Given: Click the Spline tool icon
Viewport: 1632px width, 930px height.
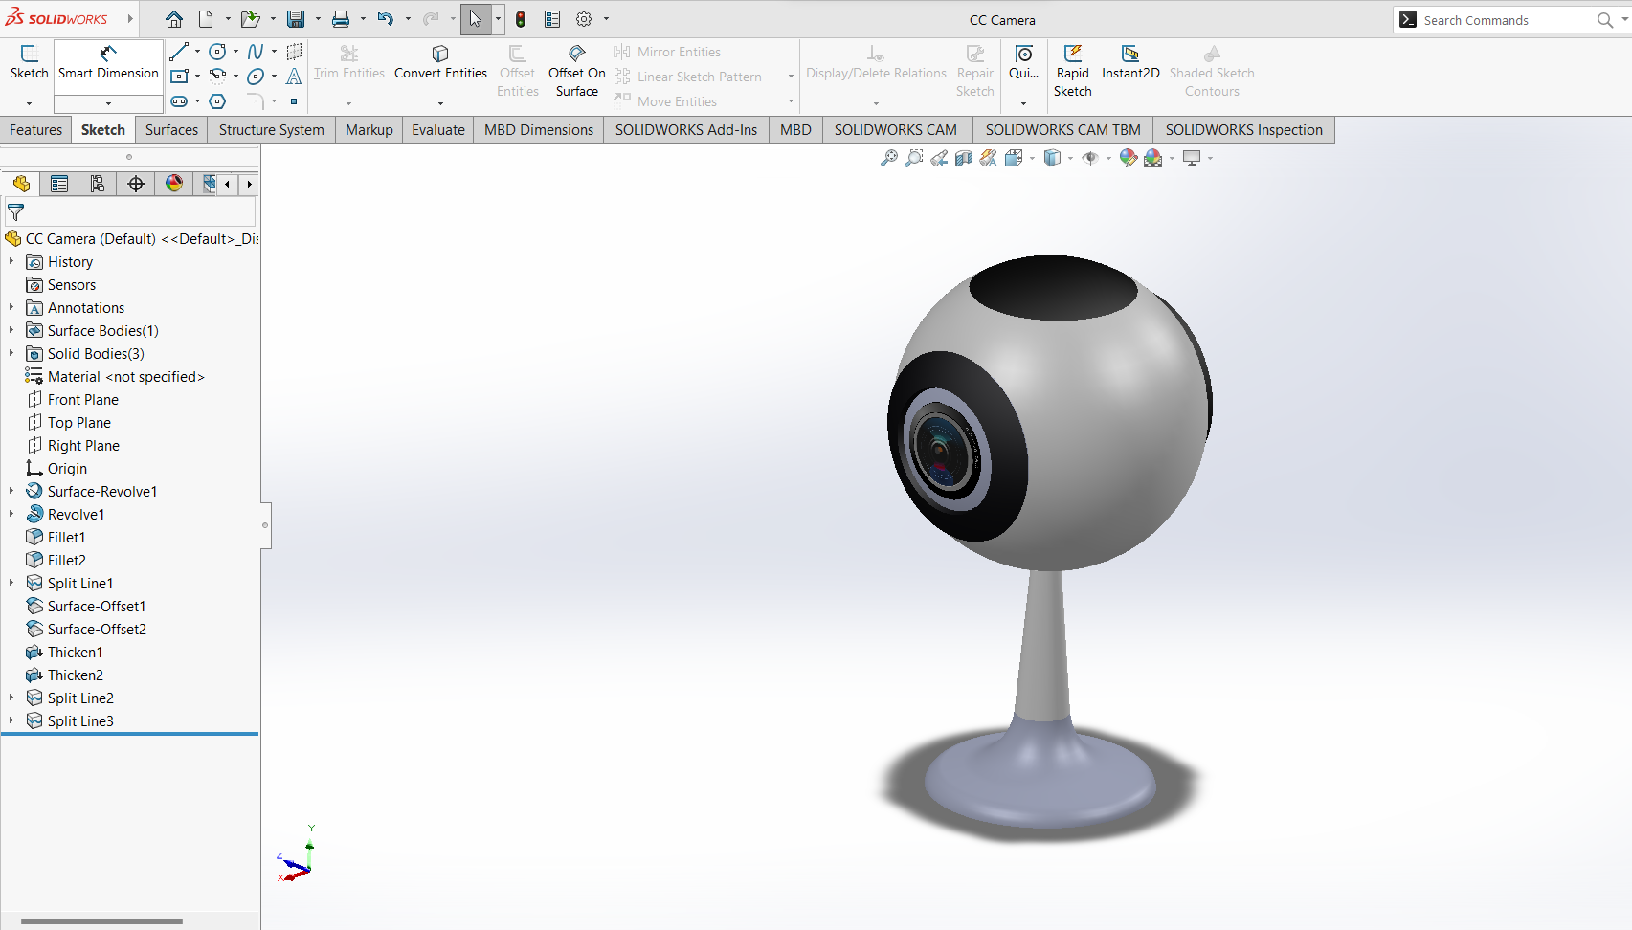Looking at the screenshot, I should pyautogui.click(x=255, y=52).
